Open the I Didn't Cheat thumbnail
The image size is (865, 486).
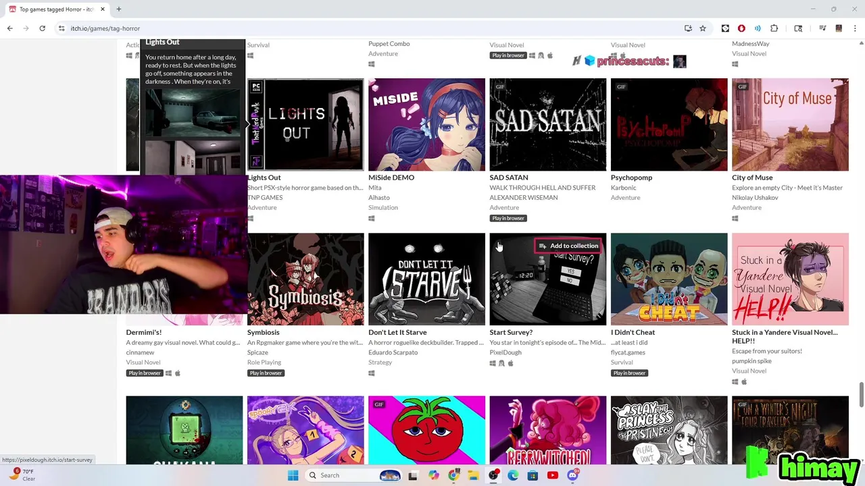coord(669,279)
